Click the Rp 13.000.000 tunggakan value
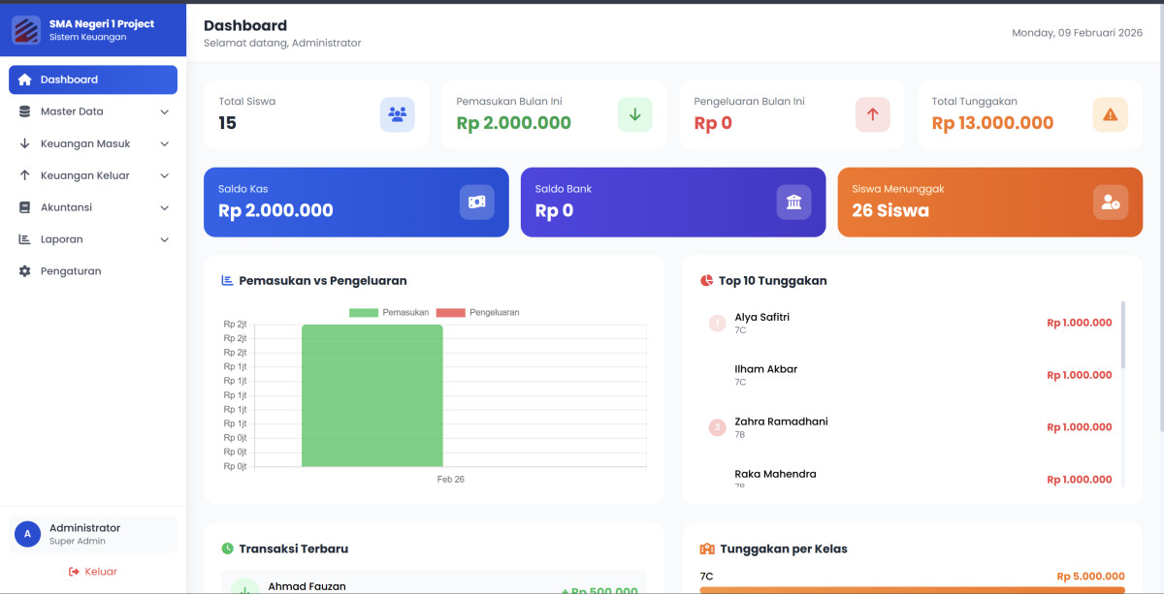 [992, 123]
